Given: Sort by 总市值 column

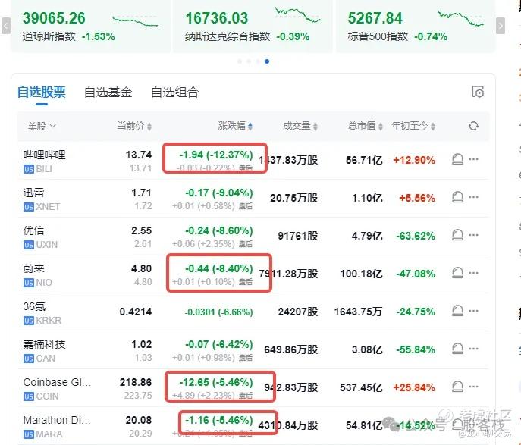Looking at the screenshot, I should tap(366, 126).
